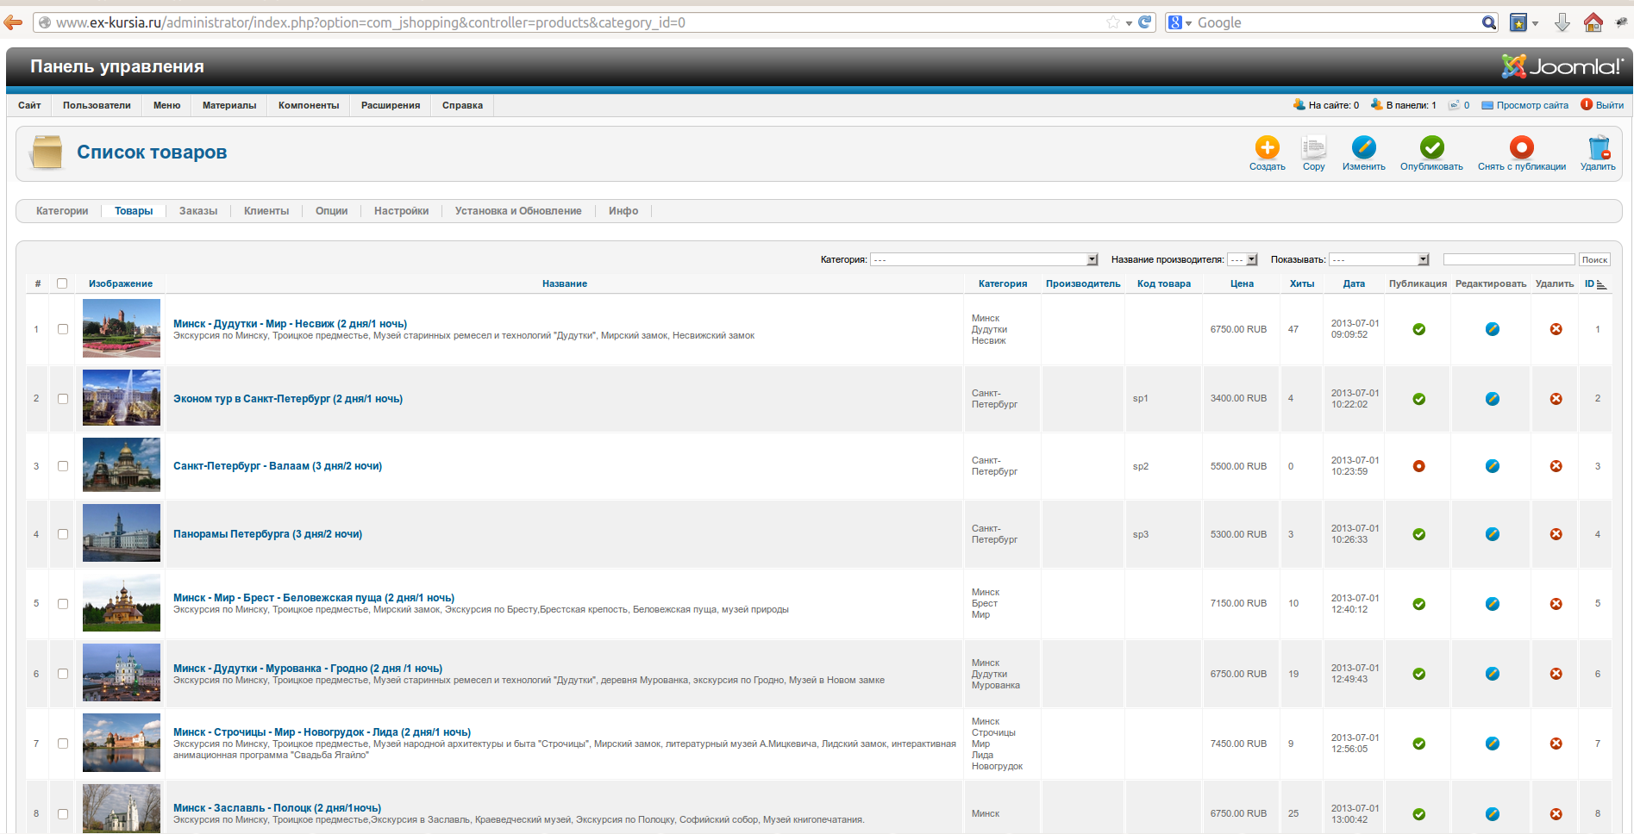This screenshot has width=1634, height=834.
Task: Tick checkbox for Минск - Дудутки - Мурованка - Гродно
Action: (x=63, y=674)
